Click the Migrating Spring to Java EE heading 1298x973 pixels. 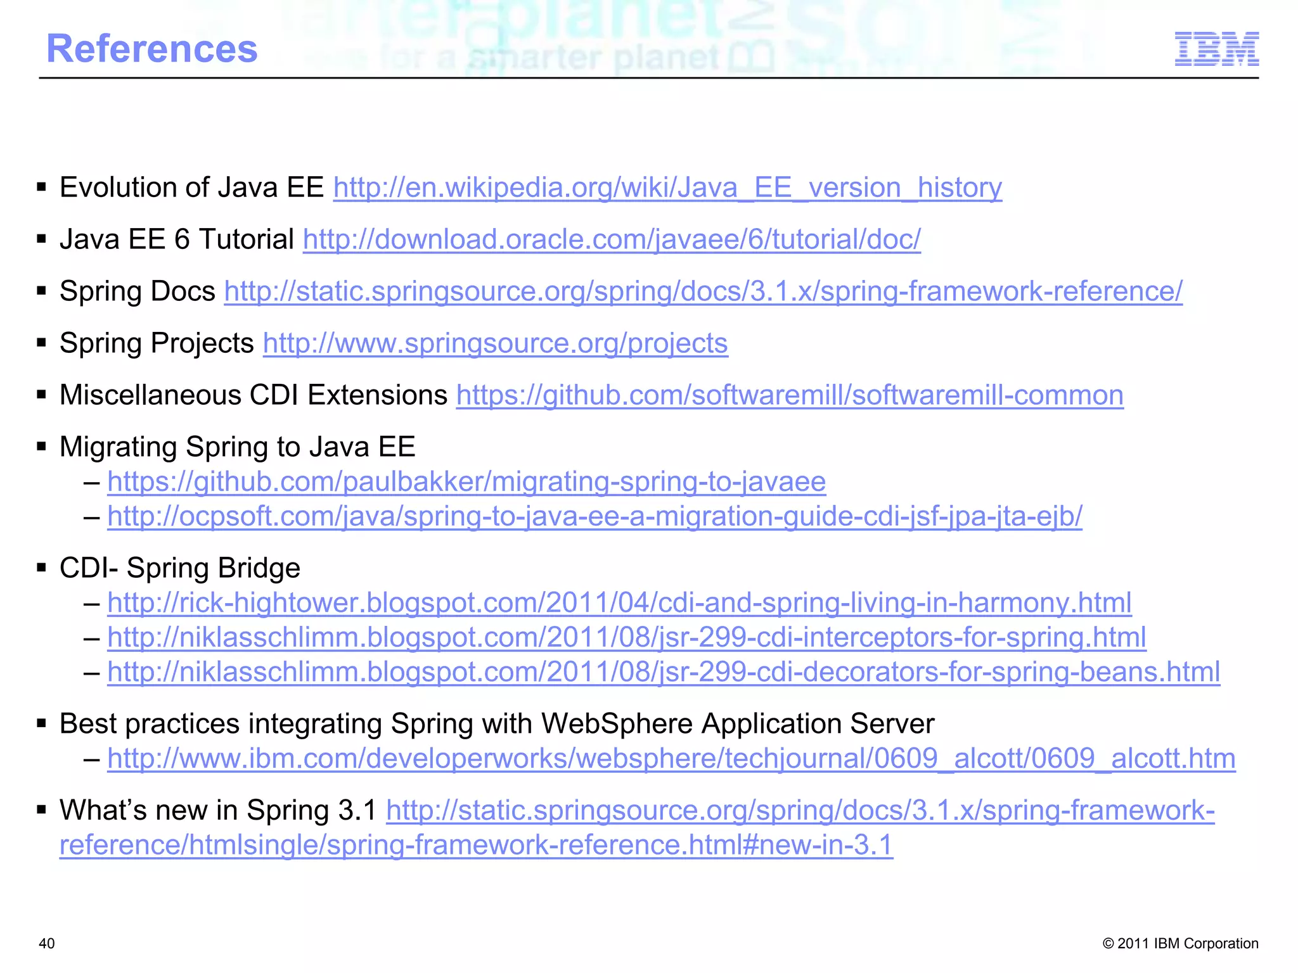pos(237,447)
